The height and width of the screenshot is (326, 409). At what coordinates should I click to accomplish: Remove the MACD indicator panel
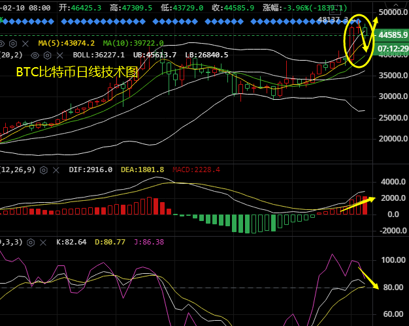pyautogui.click(x=56, y=170)
